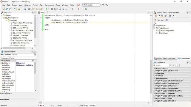This screenshot has height=107, width=191.
Task: Click the Activate icon in Project Manager toolbar
Action: 156,16
